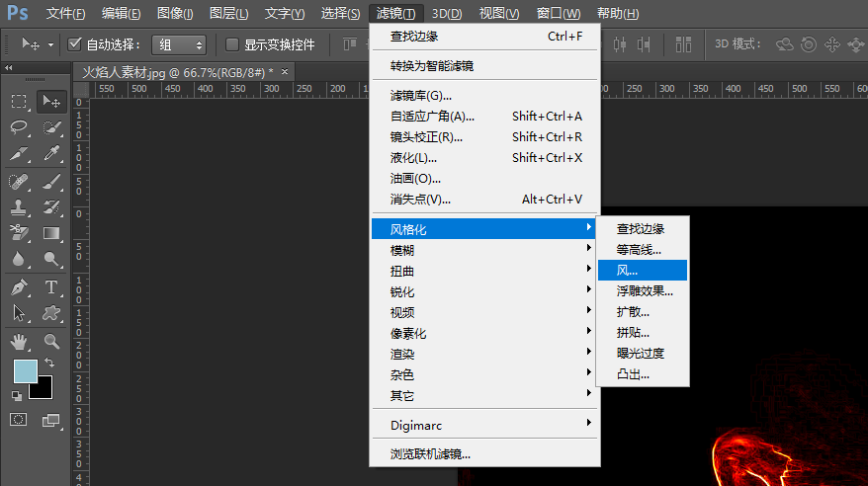Toggle the 自动选择 checkbox
The image size is (868, 486).
[x=74, y=44]
